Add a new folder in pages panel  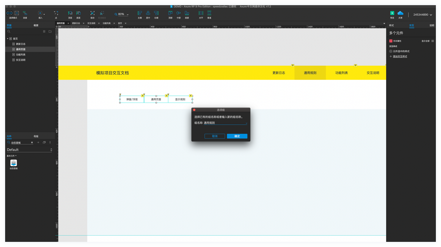tap(50, 31)
